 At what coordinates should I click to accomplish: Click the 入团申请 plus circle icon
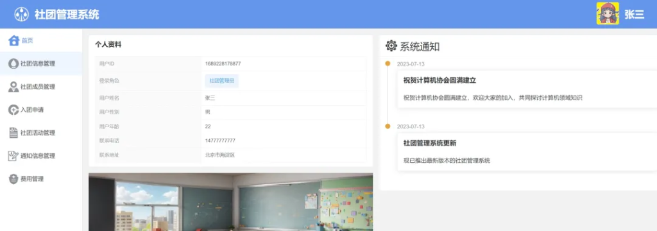(13, 110)
